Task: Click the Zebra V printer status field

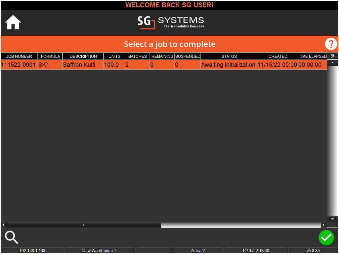Action: point(197,250)
